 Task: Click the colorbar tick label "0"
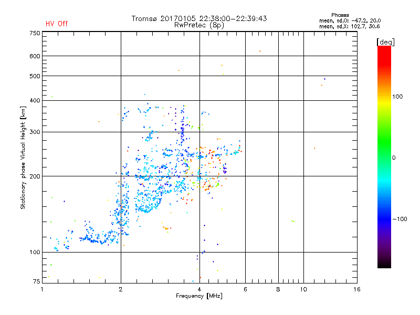(x=394, y=158)
